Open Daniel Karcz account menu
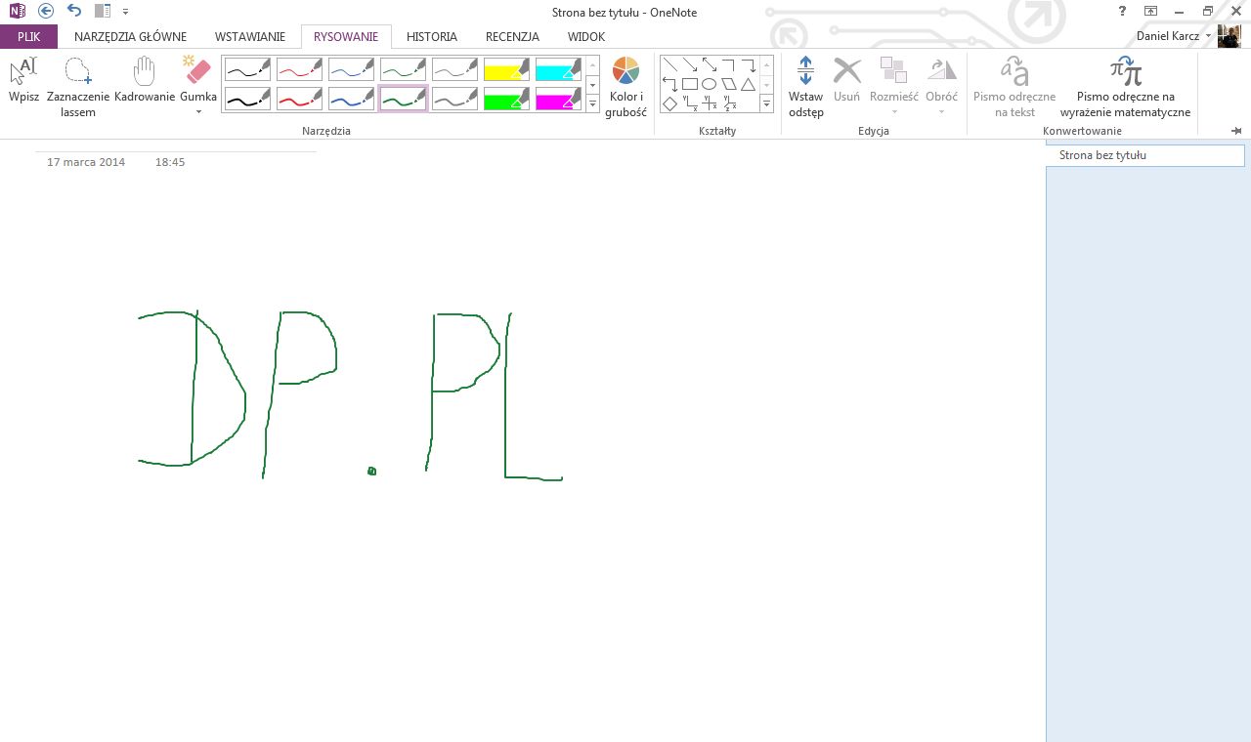This screenshot has height=742, width=1251. click(x=1173, y=36)
